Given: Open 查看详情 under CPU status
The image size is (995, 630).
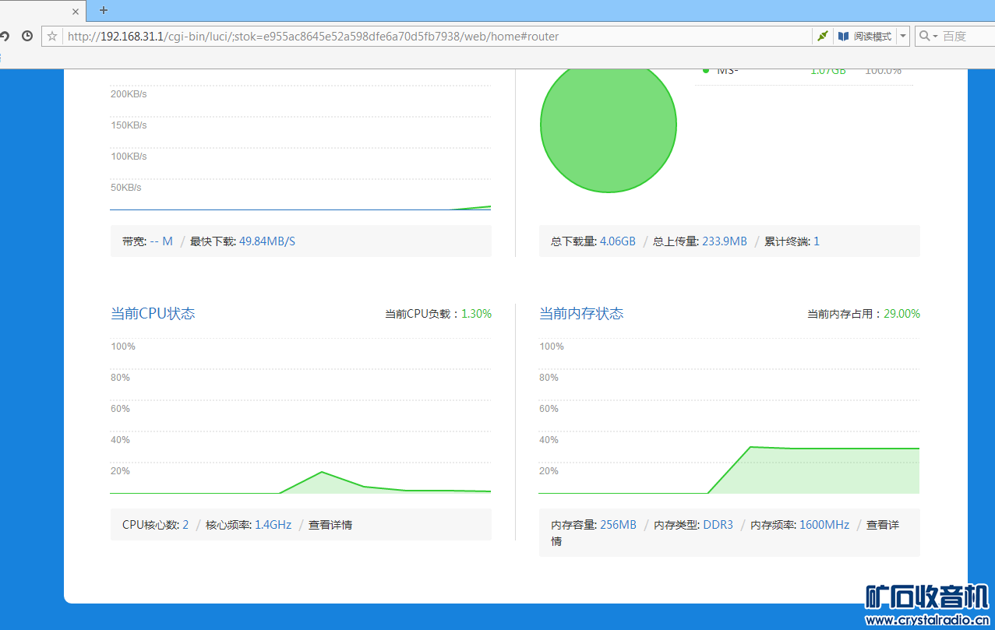Looking at the screenshot, I should coord(330,525).
